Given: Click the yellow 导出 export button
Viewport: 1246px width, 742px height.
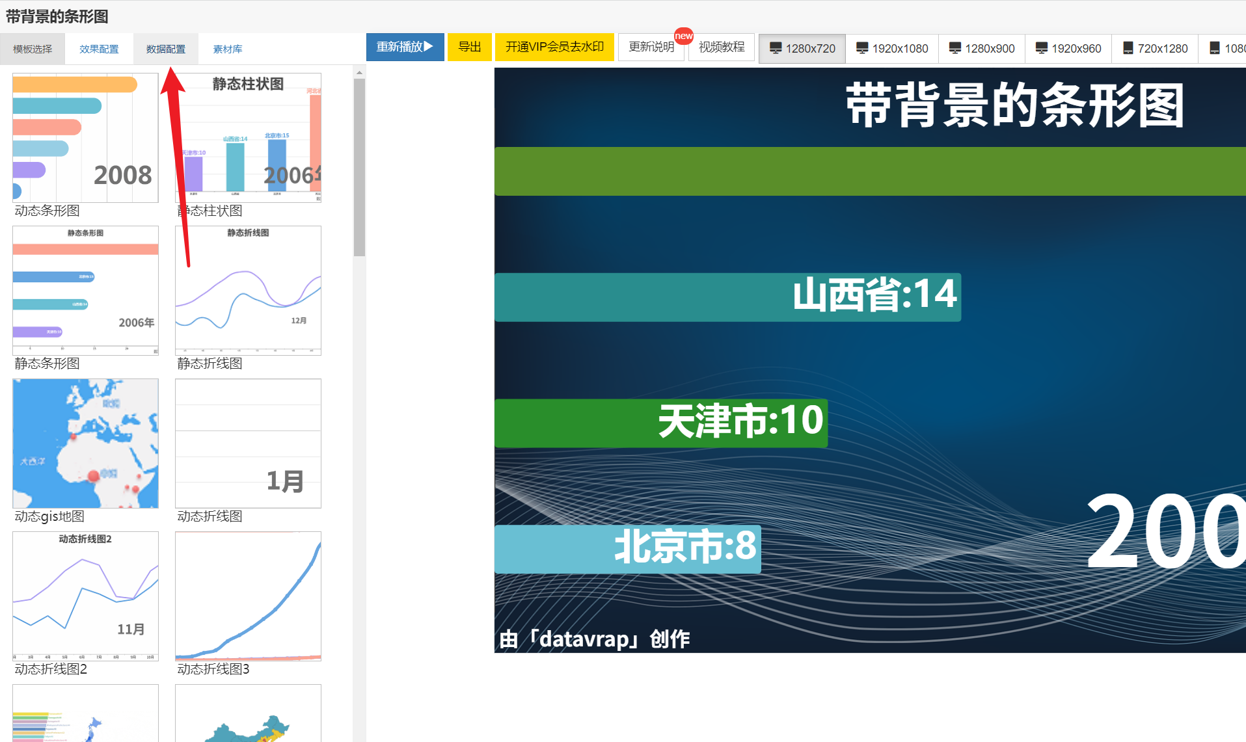Looking at the screenshot, I should [x=469, y=47].
